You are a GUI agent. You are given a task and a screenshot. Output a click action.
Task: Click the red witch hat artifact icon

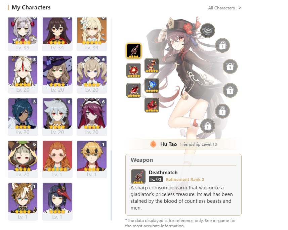(152, 105)
